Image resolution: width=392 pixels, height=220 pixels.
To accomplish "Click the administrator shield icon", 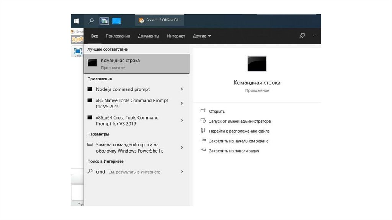I will click(203, 121).
